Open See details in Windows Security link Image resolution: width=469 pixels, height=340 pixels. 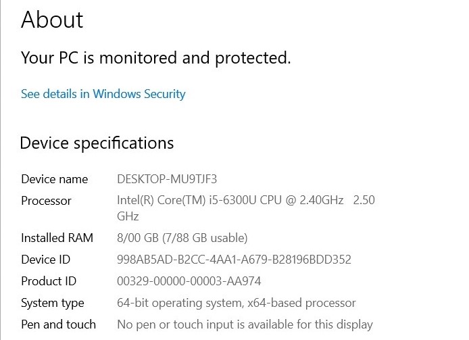point(103,94)
